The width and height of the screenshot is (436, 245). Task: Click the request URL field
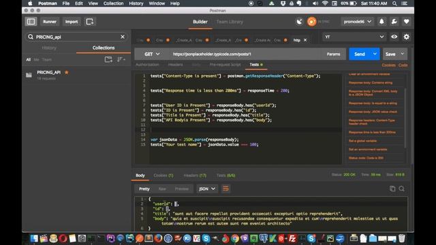[x=246, y=54]
